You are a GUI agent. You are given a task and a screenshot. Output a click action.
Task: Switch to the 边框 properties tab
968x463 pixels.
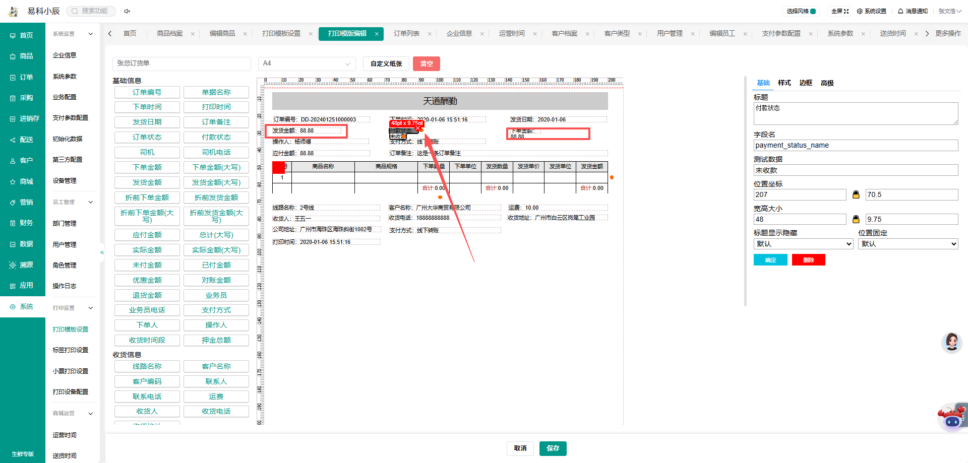point(806,83)
